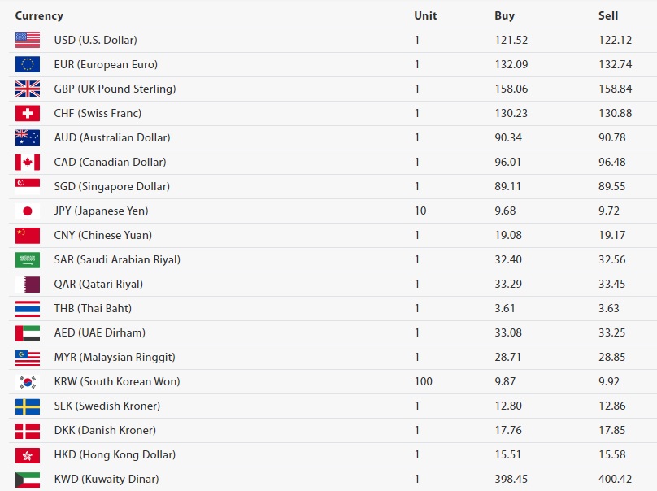This screenshot has width=657, height=491.
Task: Click the Kuwait flag icon
Action: [27, 479]
